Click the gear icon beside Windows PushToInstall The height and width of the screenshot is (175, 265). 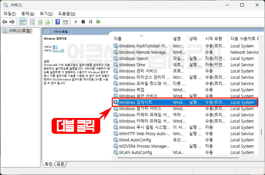116,46
